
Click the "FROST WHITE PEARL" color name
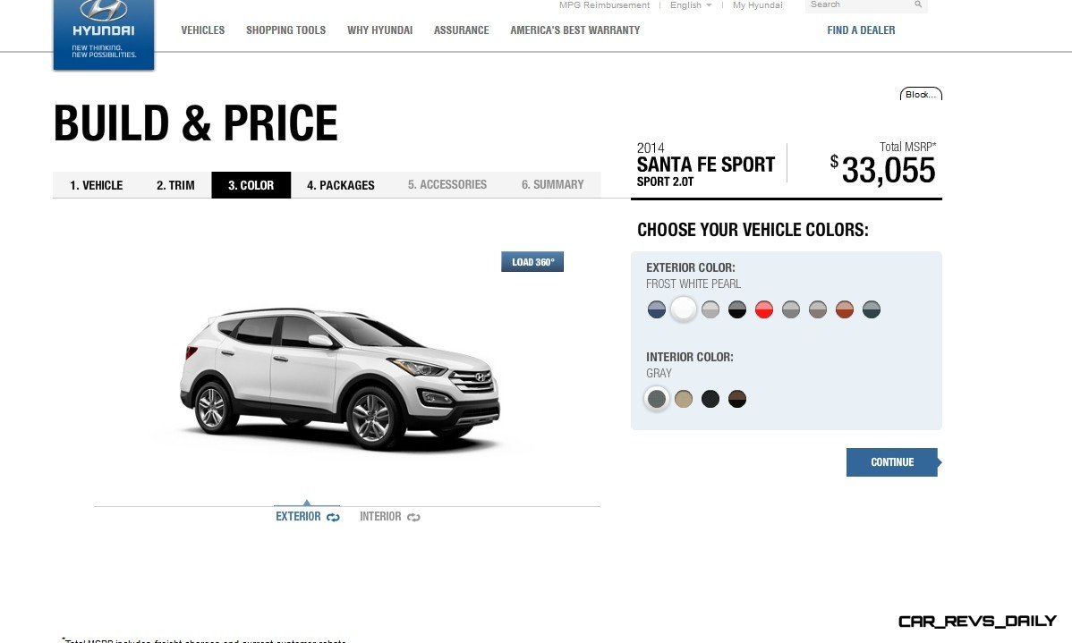click(693, 283)
